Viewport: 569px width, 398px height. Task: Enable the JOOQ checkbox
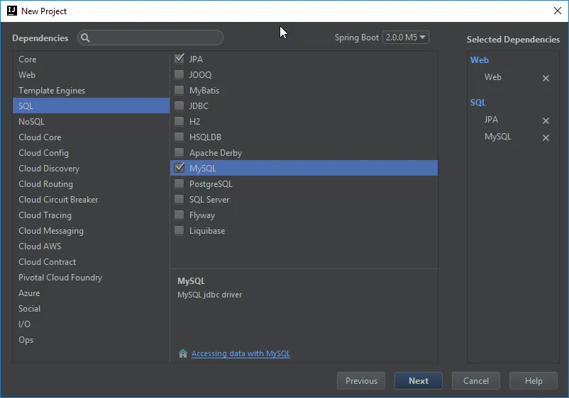pos(179,74)
